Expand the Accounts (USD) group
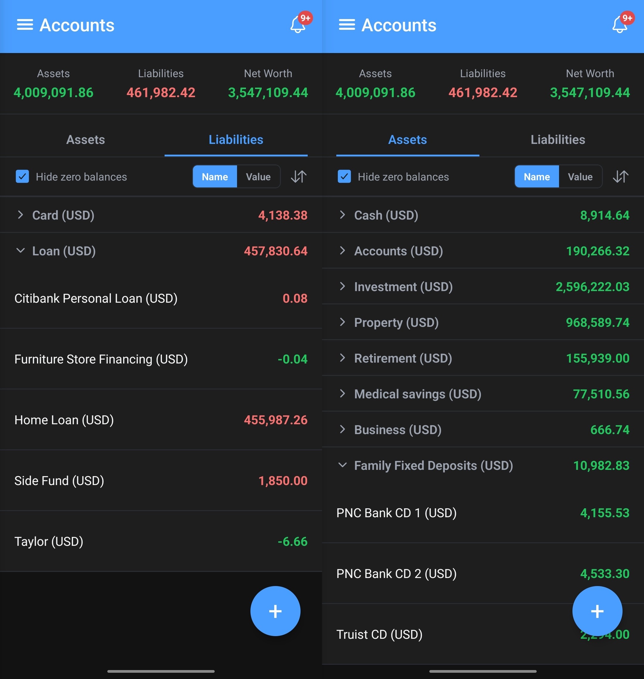The width and height of the screenshot is (644, 679). [x=483, y=251]
